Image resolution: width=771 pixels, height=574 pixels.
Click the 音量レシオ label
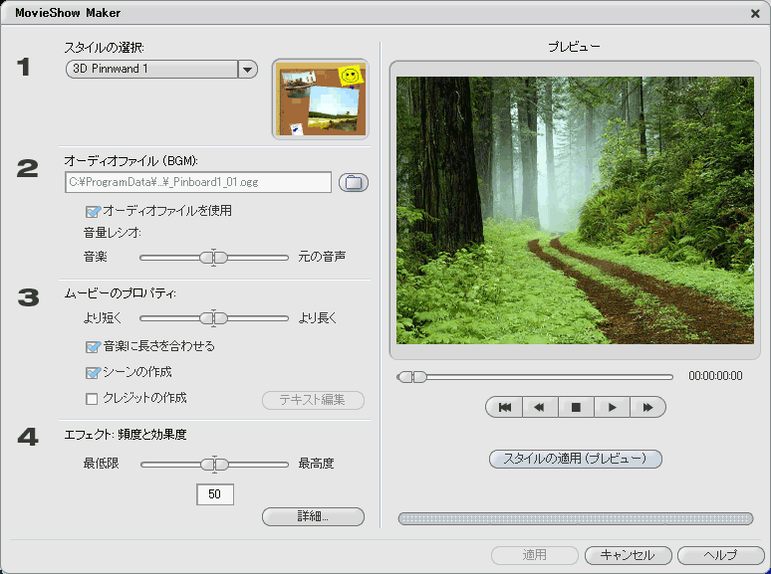point(113,233)
